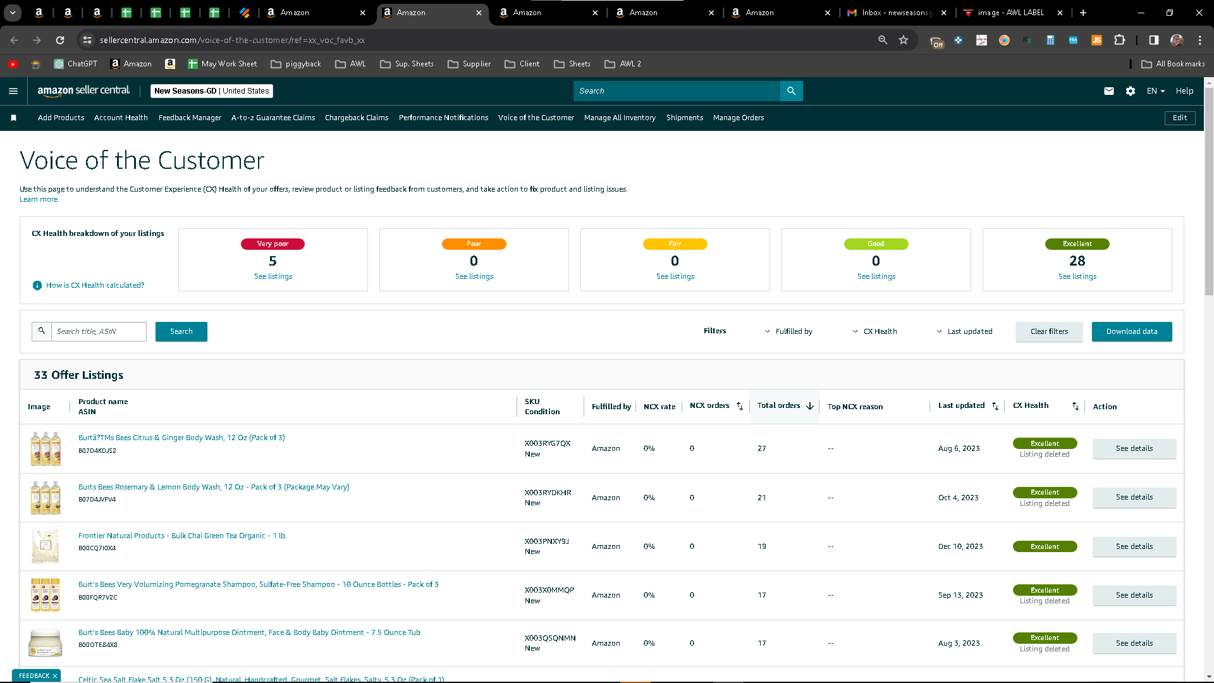
Task: Expand the CX Health filter dropdown
Action: (874, 331)
